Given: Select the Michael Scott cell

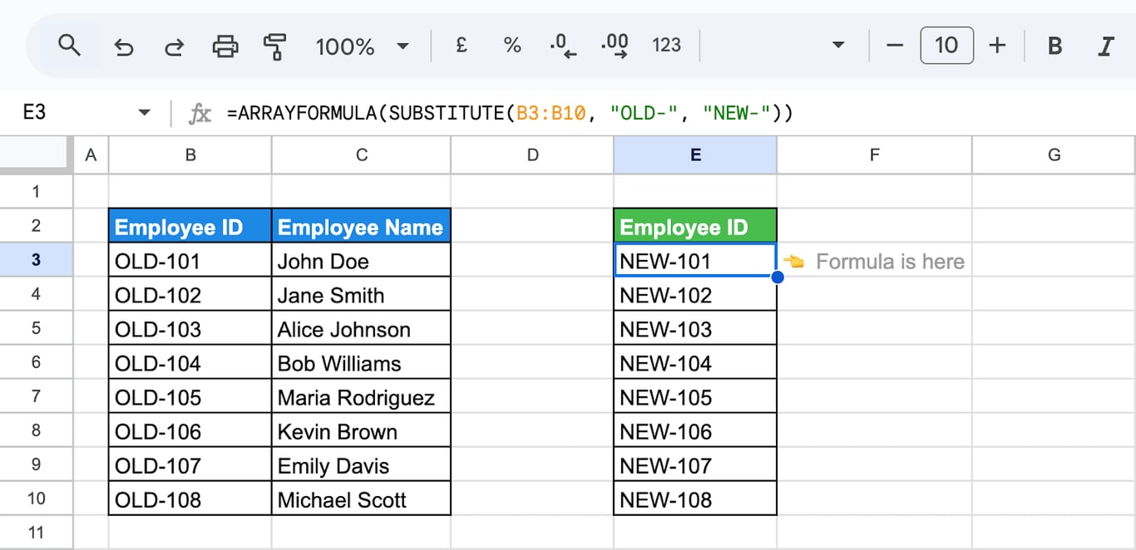Looking at the screenshot, I should pyautogui.click(x=361, y=498).
